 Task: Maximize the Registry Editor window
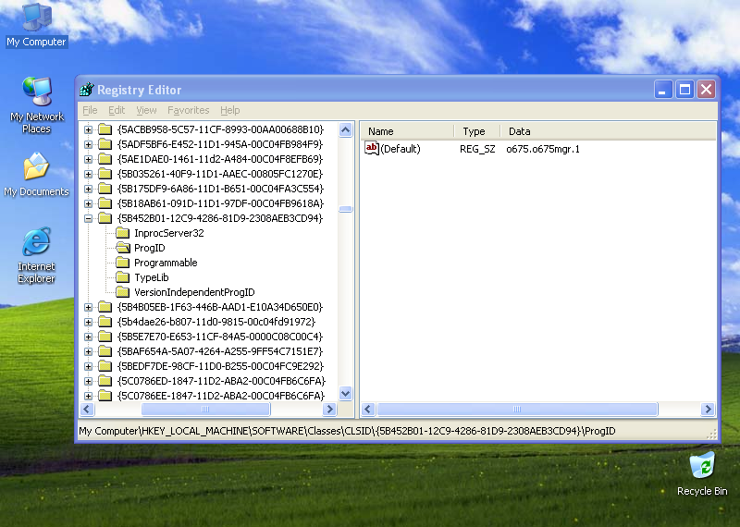click(684, 89)
